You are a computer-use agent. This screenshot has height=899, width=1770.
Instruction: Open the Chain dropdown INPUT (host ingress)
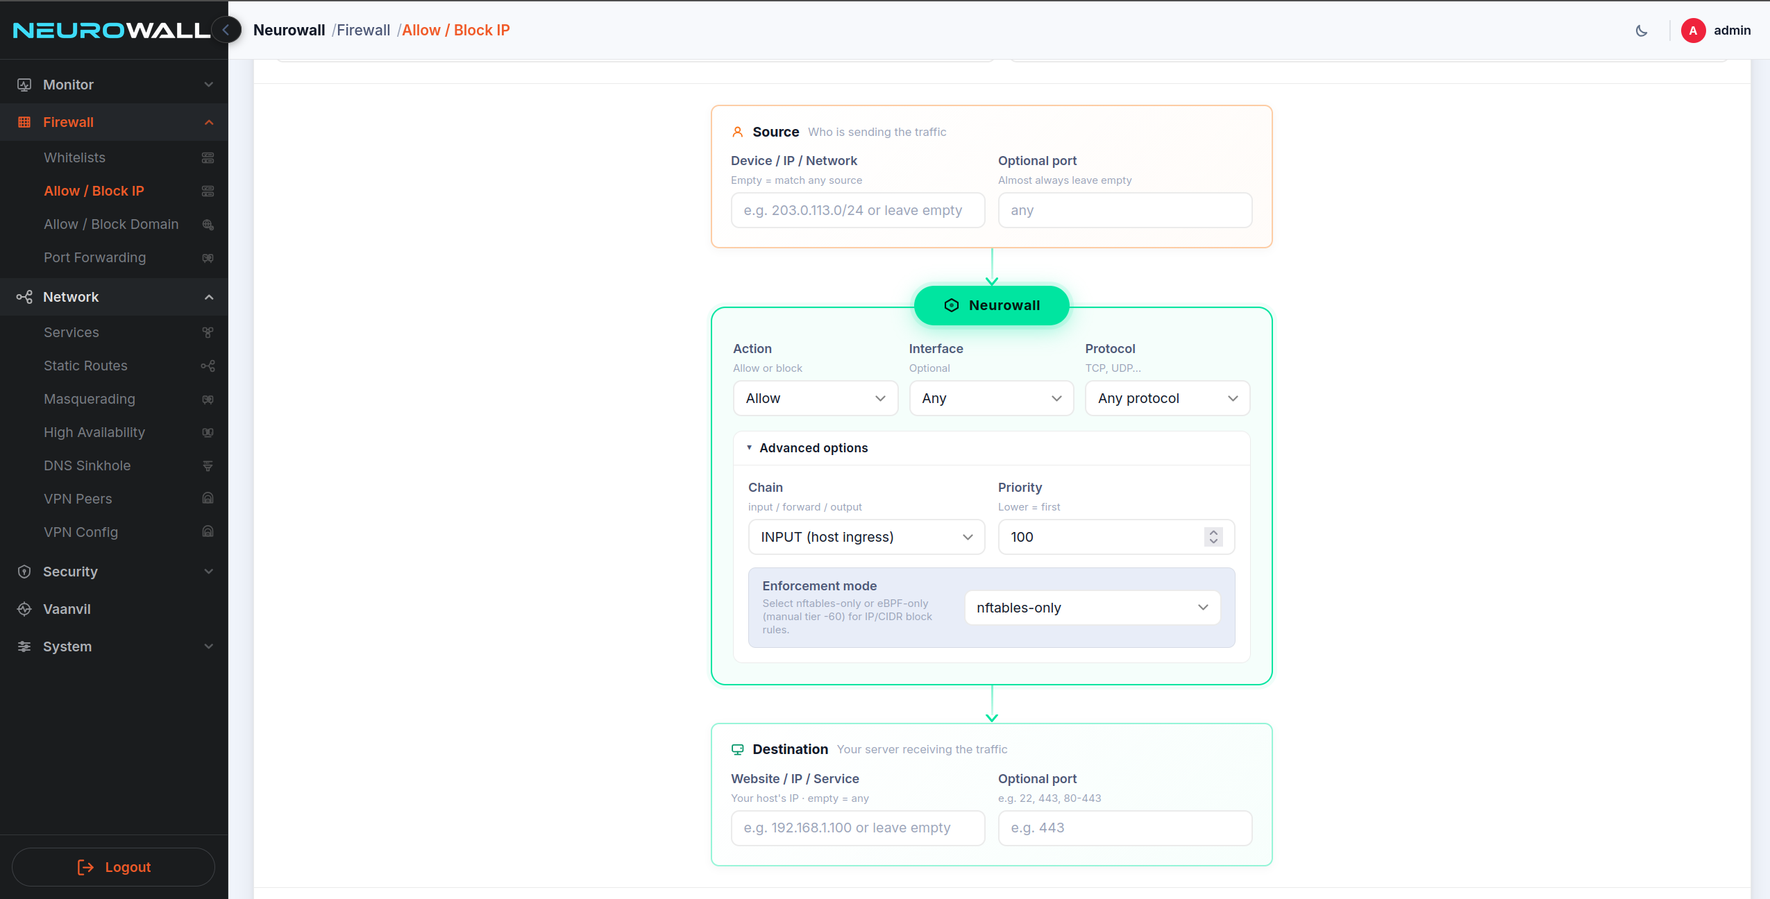866,537
